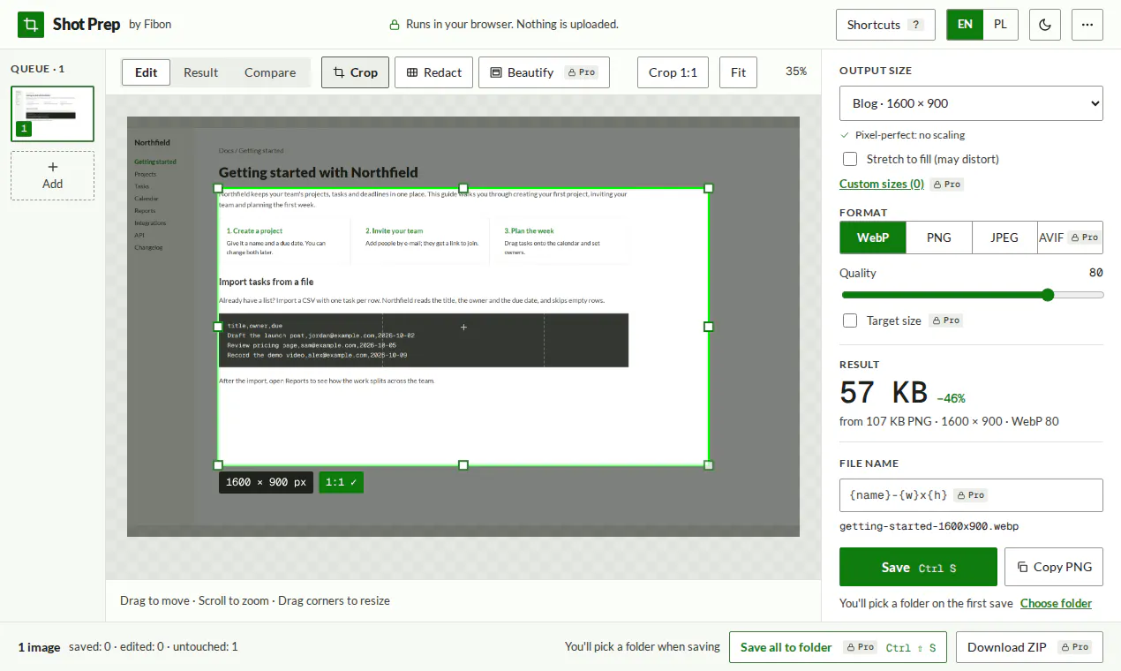Choose AVIF Pro output format
This screenshot has width=1121, height=671.
pos(1070,237)
